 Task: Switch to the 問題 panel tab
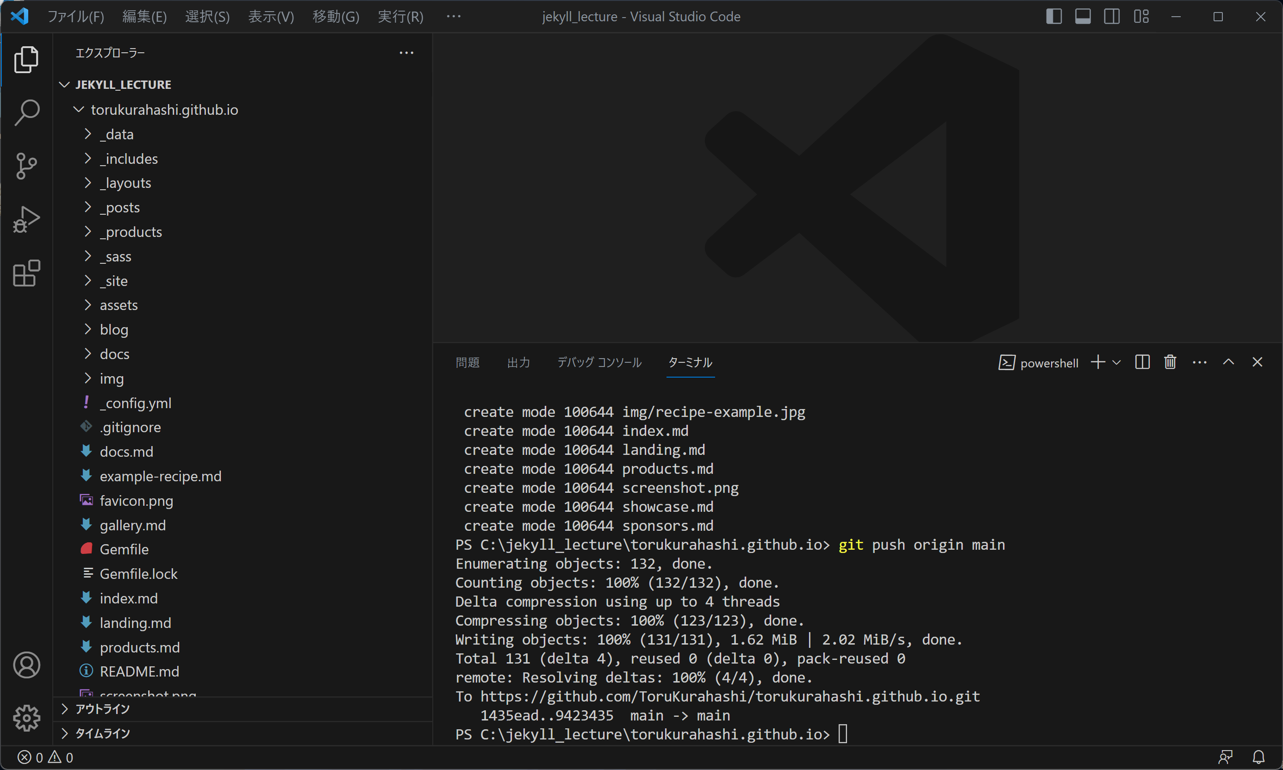[467, 362]
